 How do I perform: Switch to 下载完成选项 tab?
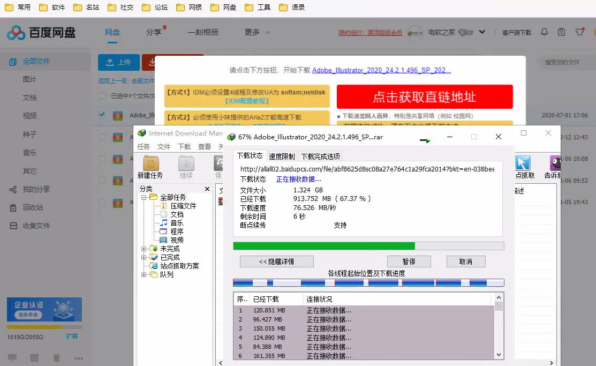click(x=320, y=156)
